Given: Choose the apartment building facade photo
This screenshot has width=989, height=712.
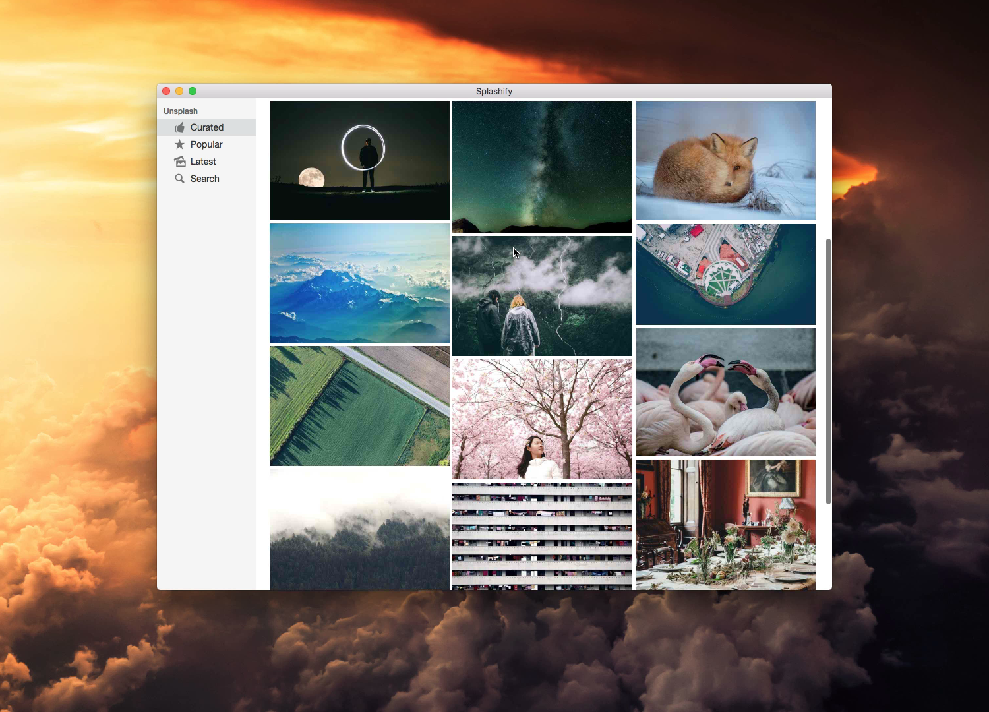Looking at the screenshot, I should click(x=542, y=536).
